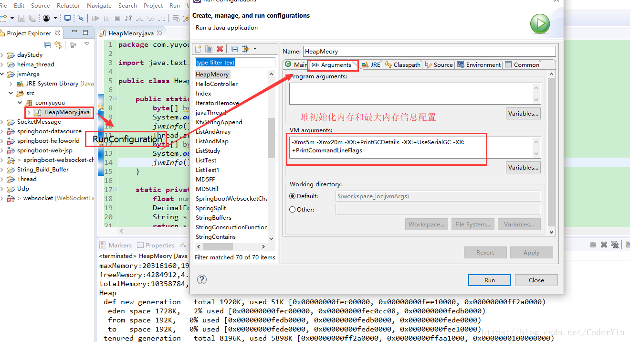
Task: Open the Source menu
Action: pos(41,5)
